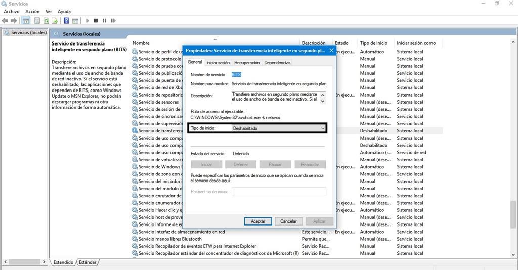The width and height of the screenshot is (518, 270).
Task: Click gear icon of Servicio de virtualizaci row
Action: point(135,159)
